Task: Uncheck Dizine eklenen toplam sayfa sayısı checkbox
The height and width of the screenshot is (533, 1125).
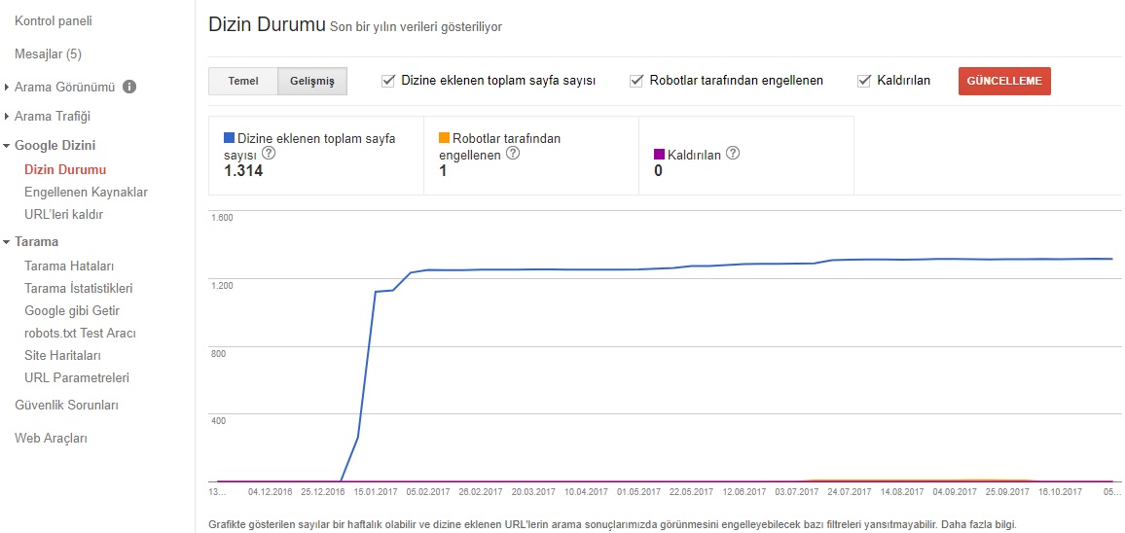Action: (388, 81)
